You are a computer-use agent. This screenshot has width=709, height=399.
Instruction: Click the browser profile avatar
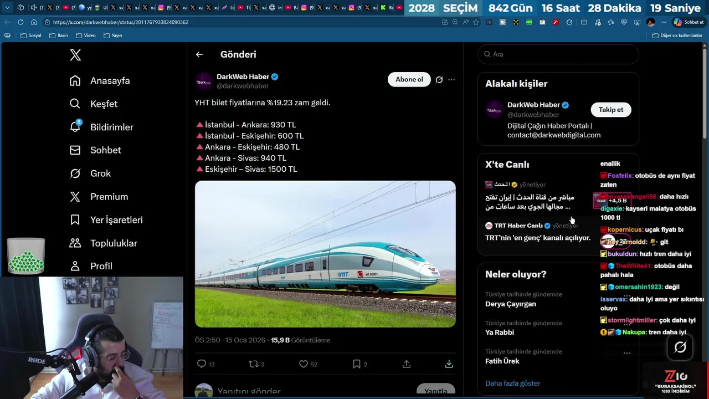click(650, 22)
